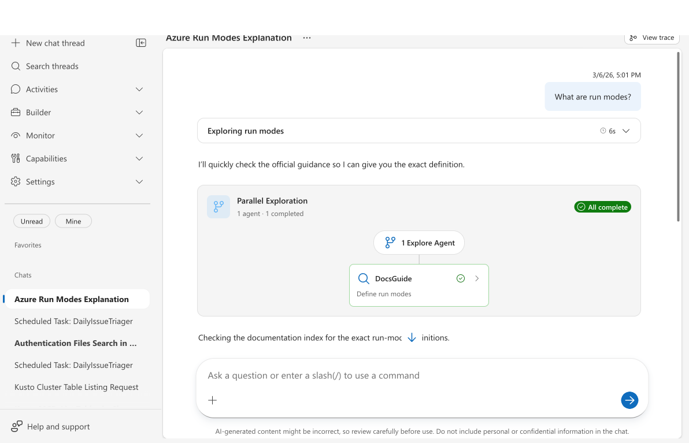Open Kusto Cluster Table Listing Request chat
This screenshot has height=443, width=689.
pos(76,387)
